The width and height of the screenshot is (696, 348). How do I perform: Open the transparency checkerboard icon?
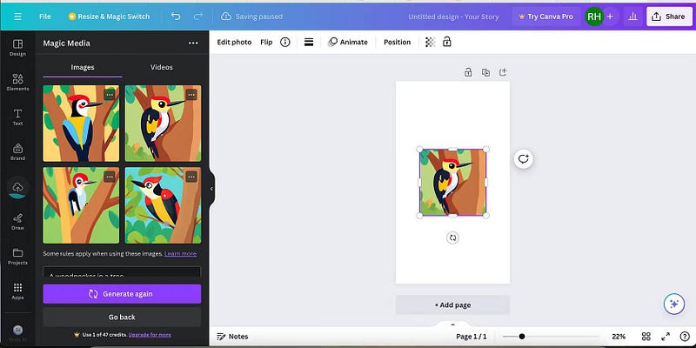coord(430,42)
